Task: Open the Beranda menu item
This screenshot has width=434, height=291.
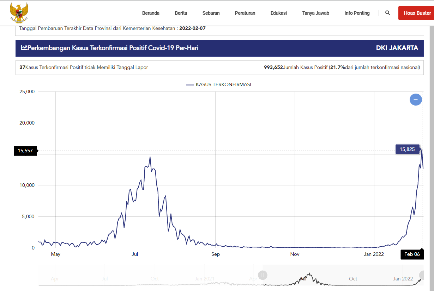Action: (x=151, y=13)
